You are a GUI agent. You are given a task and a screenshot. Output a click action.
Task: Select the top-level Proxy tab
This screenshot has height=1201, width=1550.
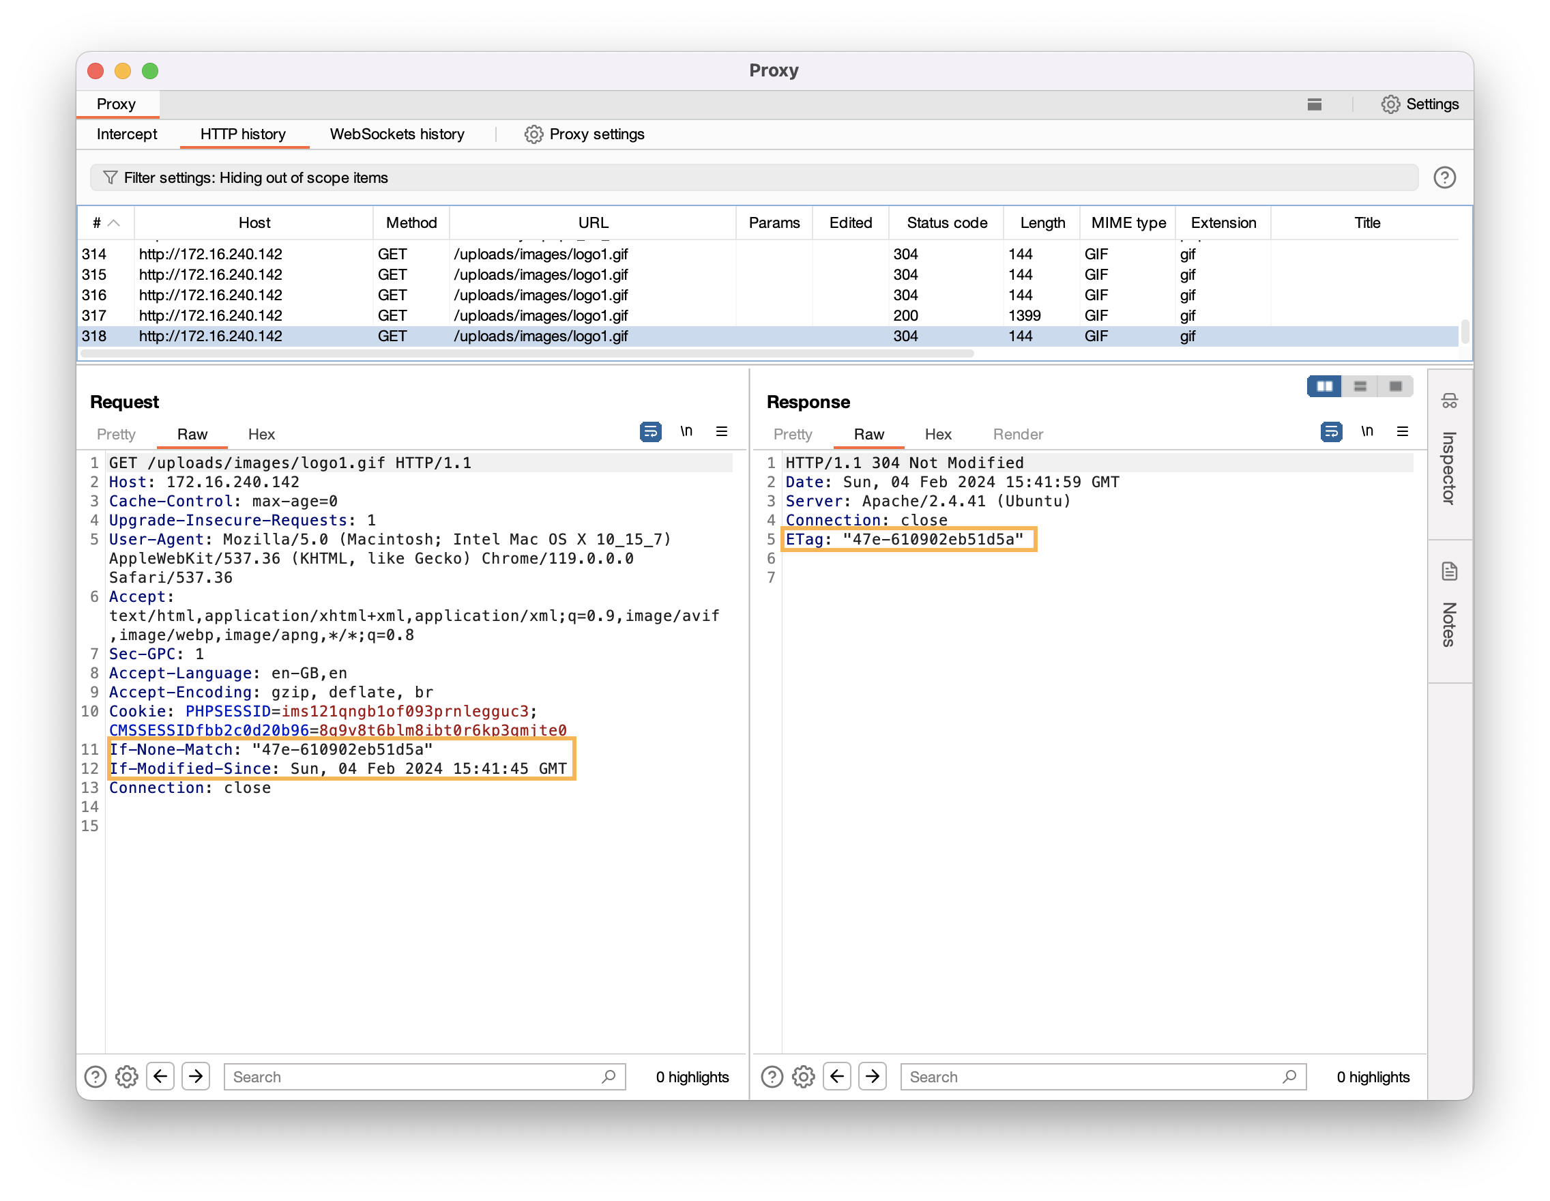pyautogui.click(x=117, y=104)
